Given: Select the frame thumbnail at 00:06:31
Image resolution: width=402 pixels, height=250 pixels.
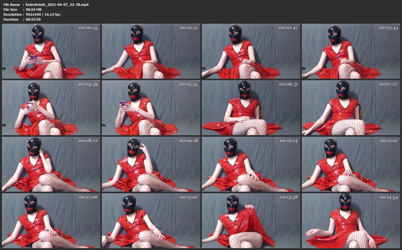Looking at the screenshot, I should tap(251, 108).
